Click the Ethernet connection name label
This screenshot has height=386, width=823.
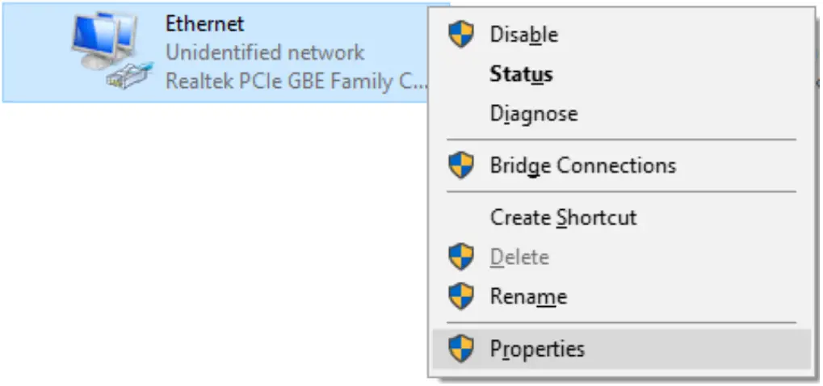point(204,23)
